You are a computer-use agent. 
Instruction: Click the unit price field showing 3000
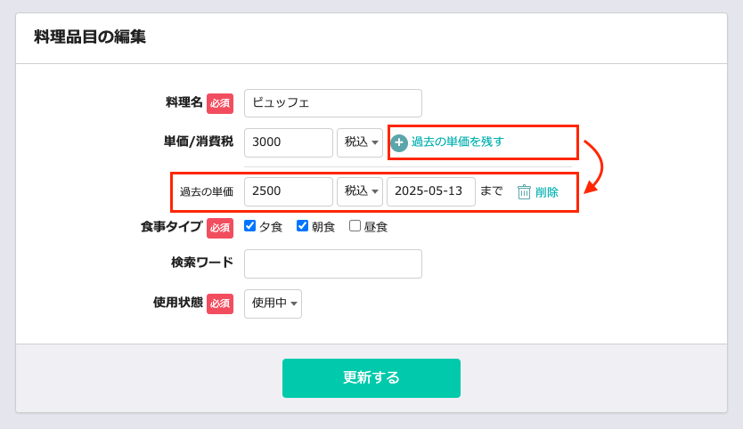[289, 142]
